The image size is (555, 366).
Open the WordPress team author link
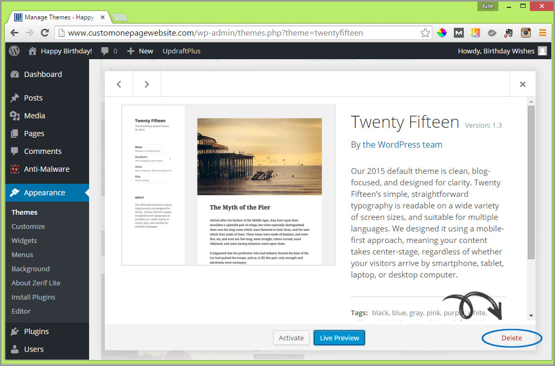tap(402, 145)
